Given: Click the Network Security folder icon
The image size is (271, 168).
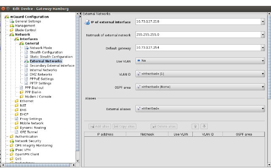Looking at the screenshot, I should click(x=12, y=141).
